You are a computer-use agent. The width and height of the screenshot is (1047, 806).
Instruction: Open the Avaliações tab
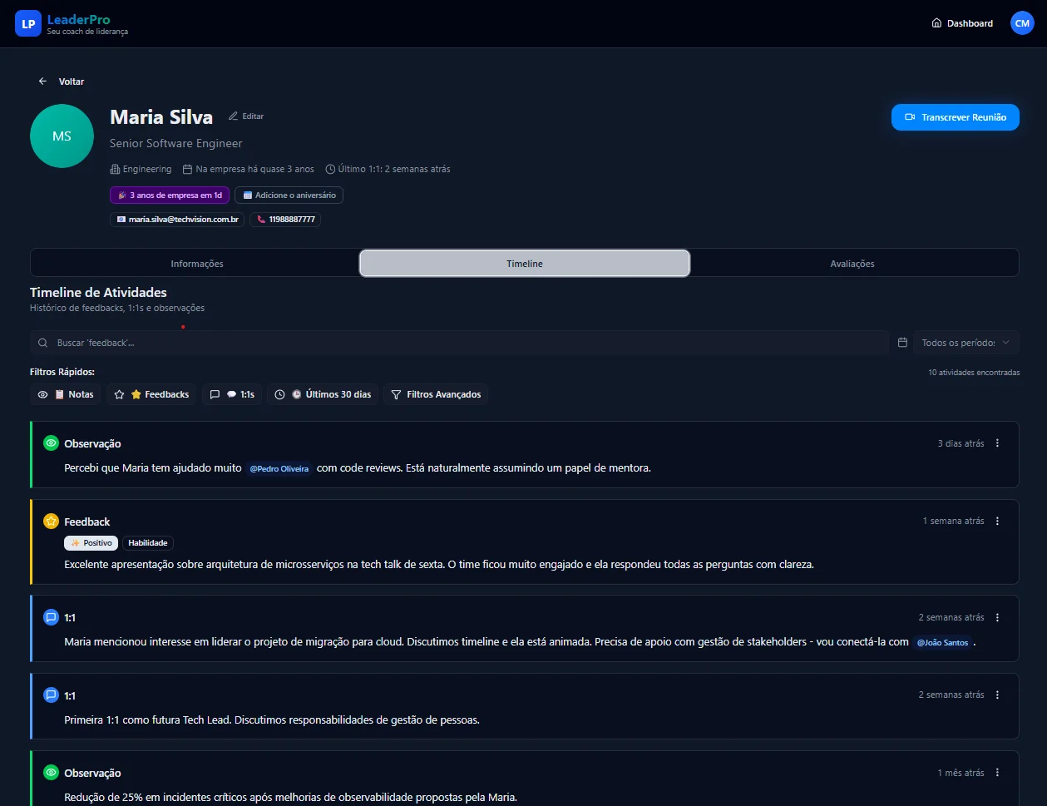click(x=852, y=263)
